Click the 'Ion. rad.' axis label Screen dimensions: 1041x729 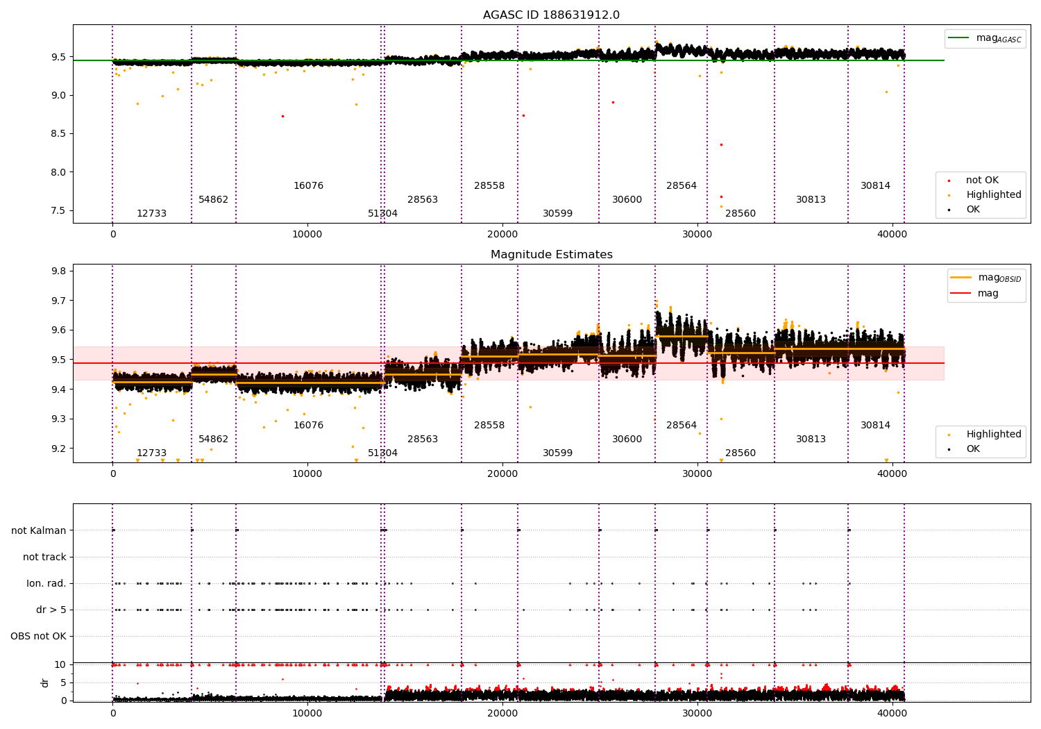click(46, 584)
